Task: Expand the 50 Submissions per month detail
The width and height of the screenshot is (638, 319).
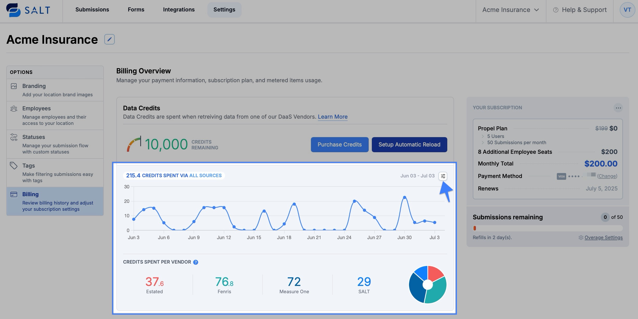Action: 483,143
